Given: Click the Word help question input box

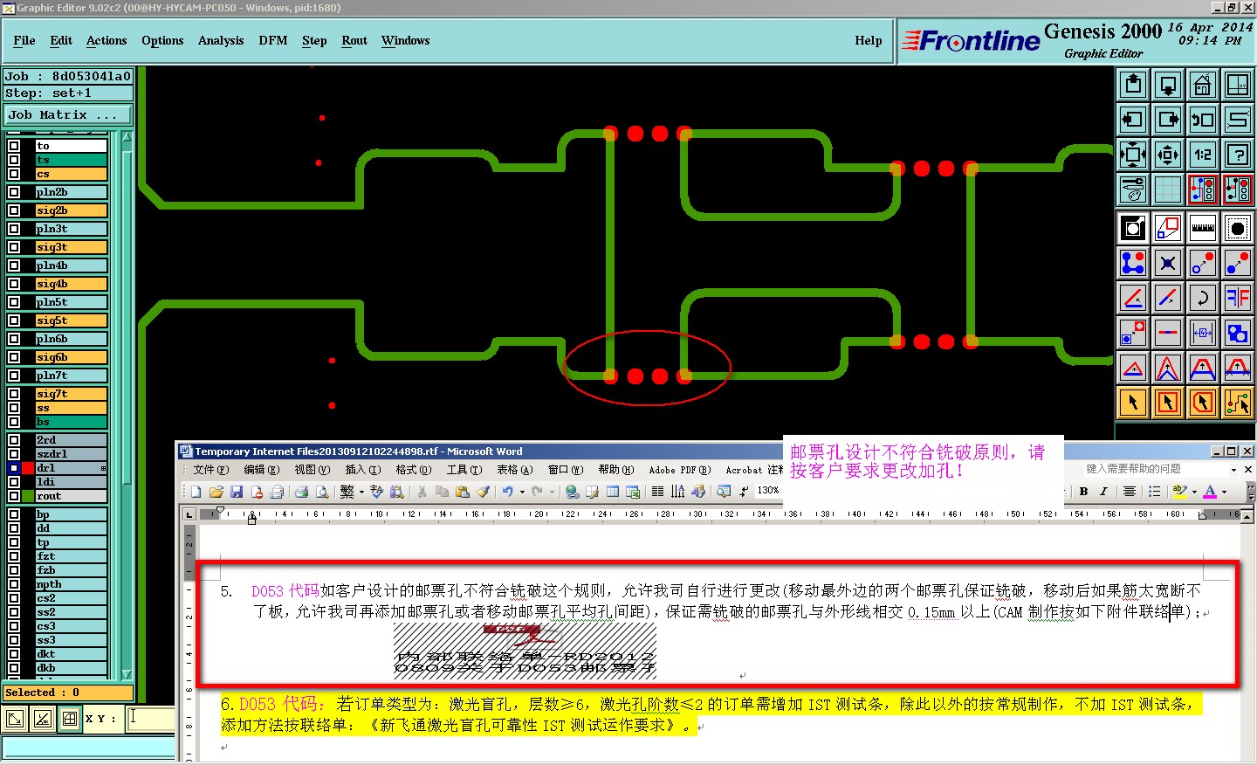Looking at the screenshot, I should tap(1157, 469).
